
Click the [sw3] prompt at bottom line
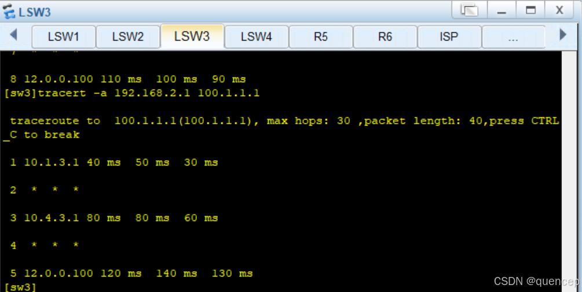point(20,287)
